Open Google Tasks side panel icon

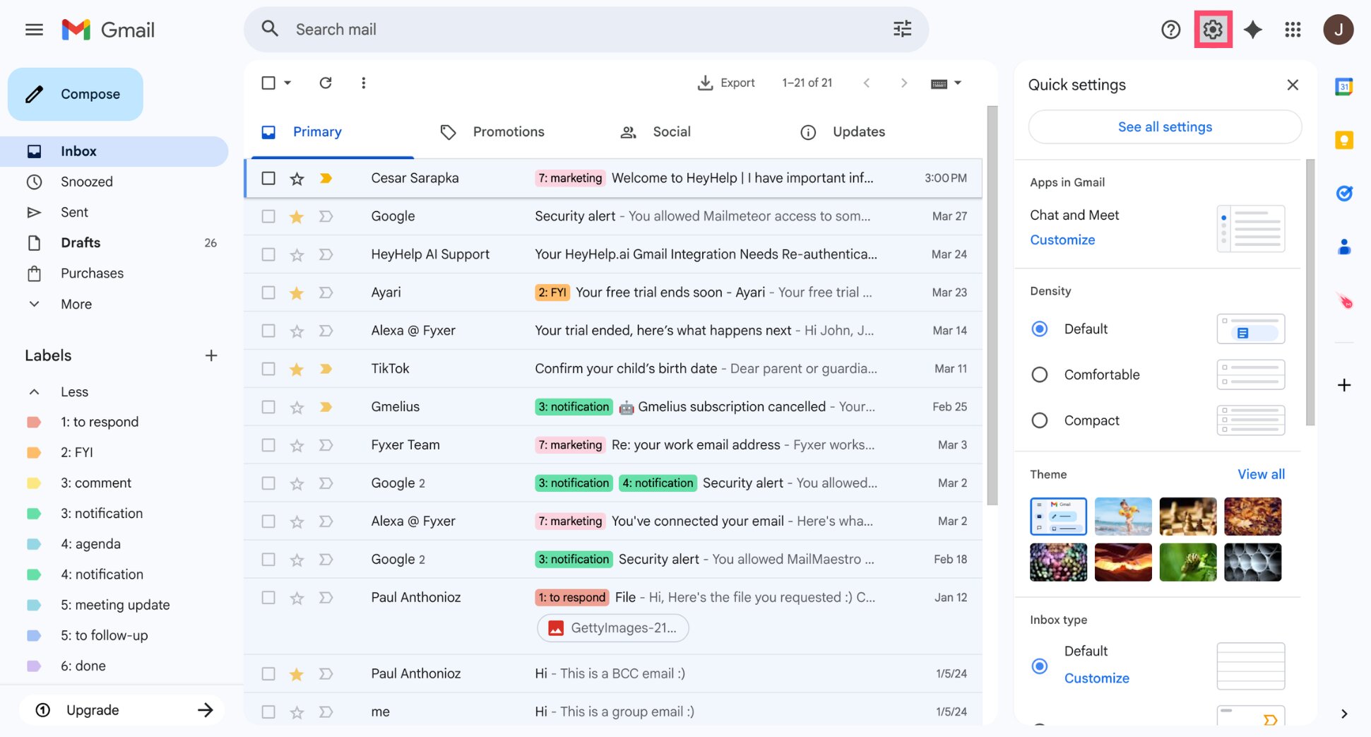[x=1343, y=193]
